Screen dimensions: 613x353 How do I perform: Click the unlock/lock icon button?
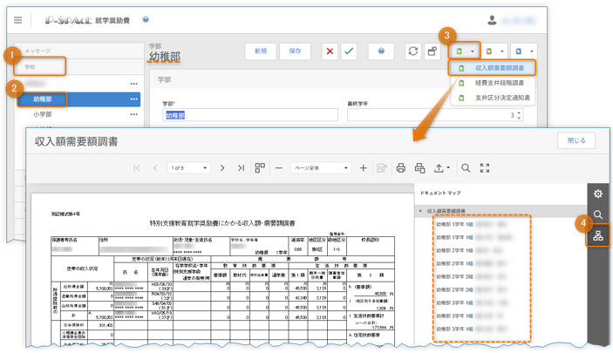(432, 51)
